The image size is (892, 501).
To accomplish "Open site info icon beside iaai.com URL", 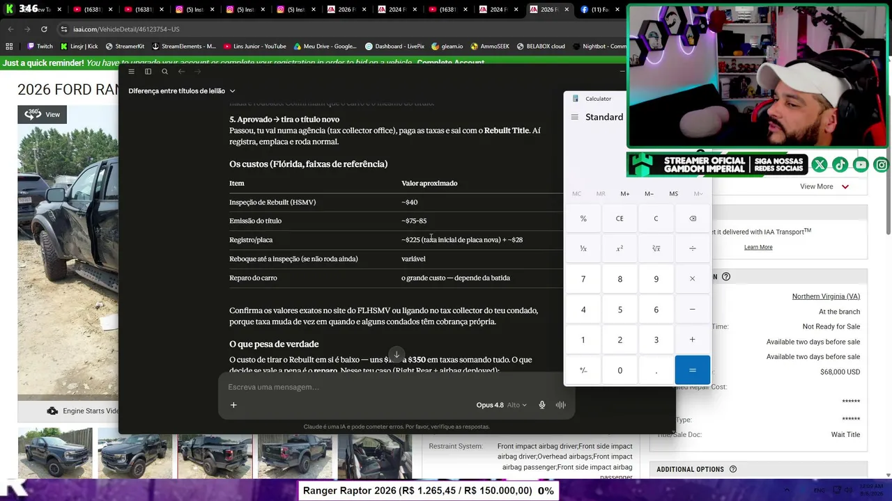I will [63, 29].
